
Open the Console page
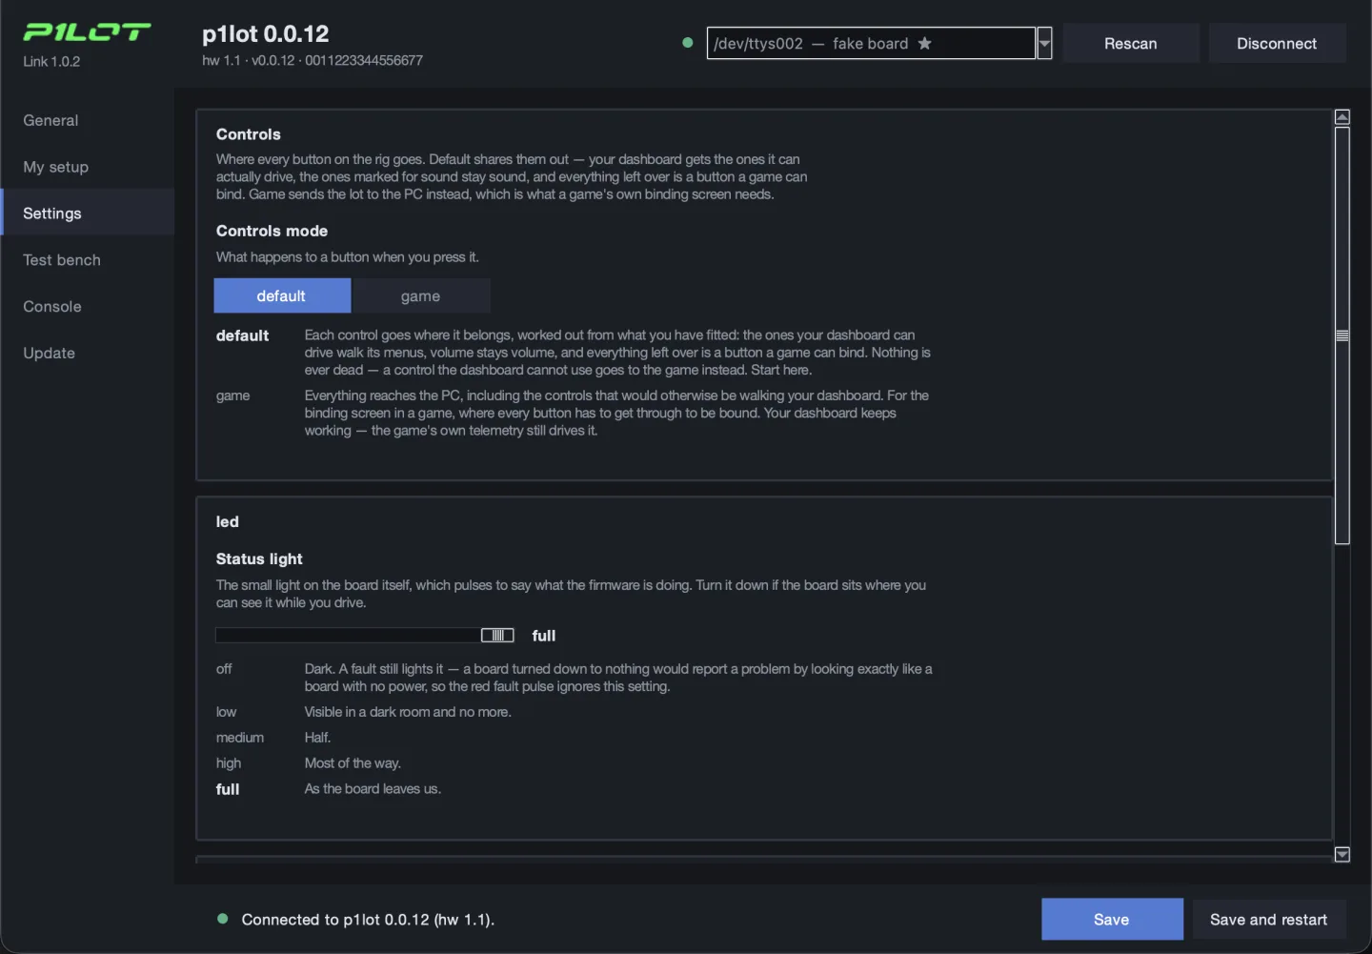[x=88, y=307]
